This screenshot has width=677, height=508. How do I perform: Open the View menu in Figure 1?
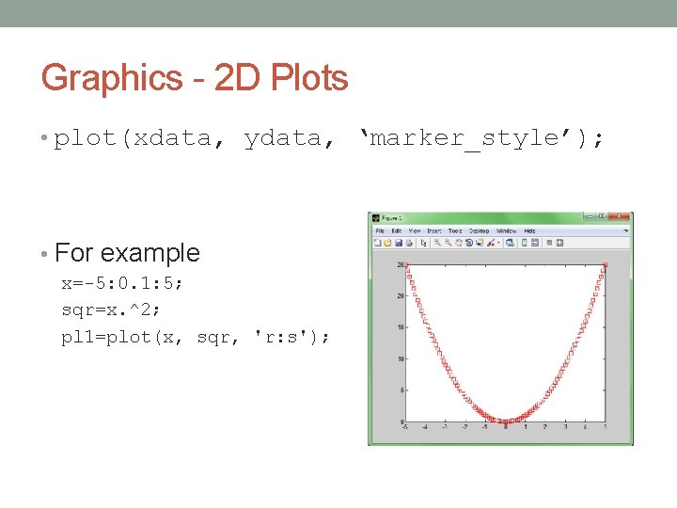click(x=415, y=231)
